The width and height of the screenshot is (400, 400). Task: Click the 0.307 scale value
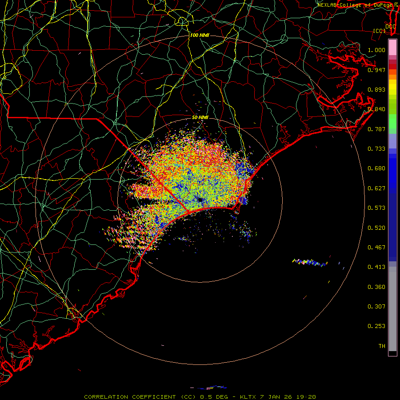pyautogui.click(x=376, y=307)
